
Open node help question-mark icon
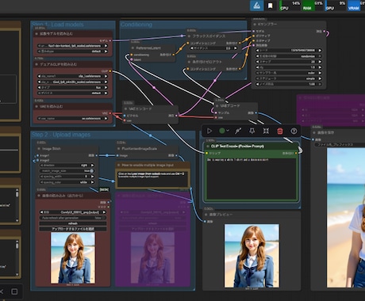294,131
